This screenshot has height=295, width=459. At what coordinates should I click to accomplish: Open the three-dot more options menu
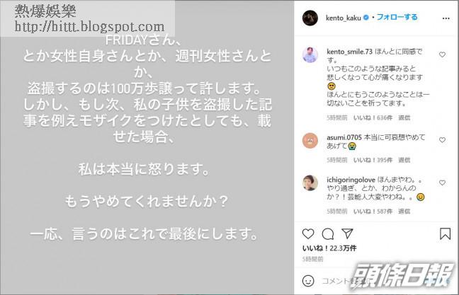(x=446, y=18)
